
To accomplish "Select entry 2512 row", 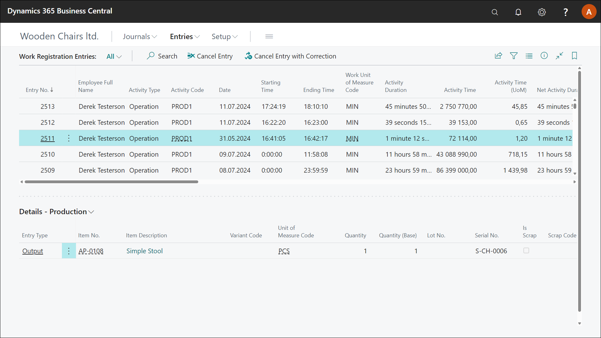I will pyautogui.click(x=296, y=122).
